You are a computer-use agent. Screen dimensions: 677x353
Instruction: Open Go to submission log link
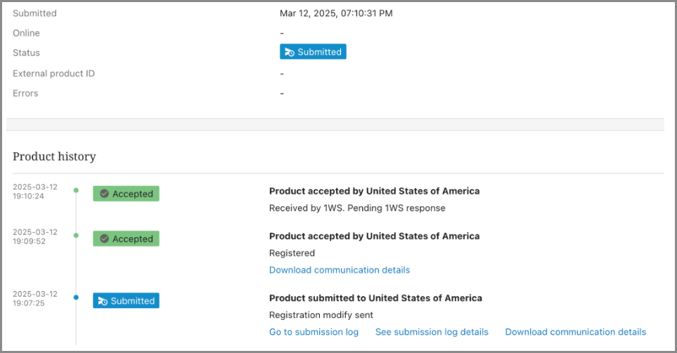coord(314,332)
